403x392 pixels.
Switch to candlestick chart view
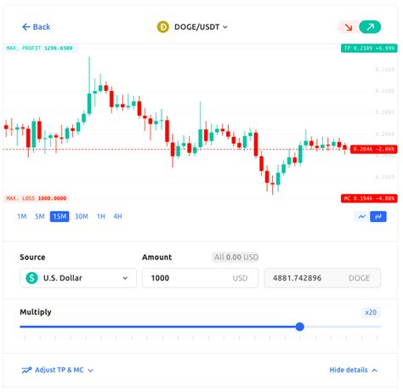click(378, 217)
